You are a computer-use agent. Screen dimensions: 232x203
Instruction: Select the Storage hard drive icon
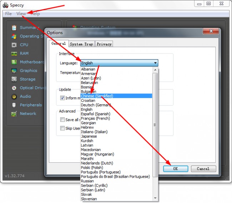point(14,79)
